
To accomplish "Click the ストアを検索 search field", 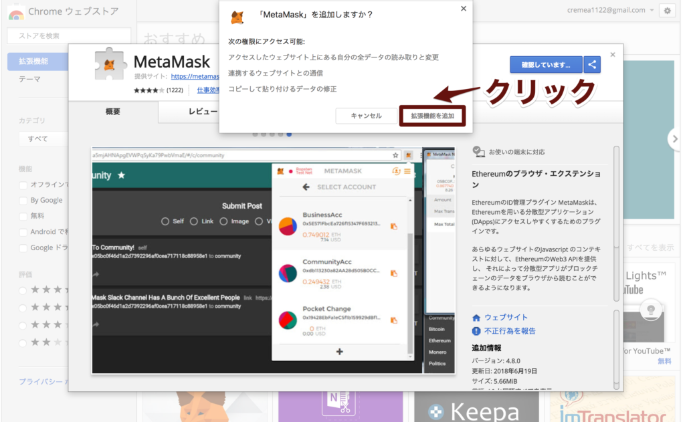I will point(69,36).
